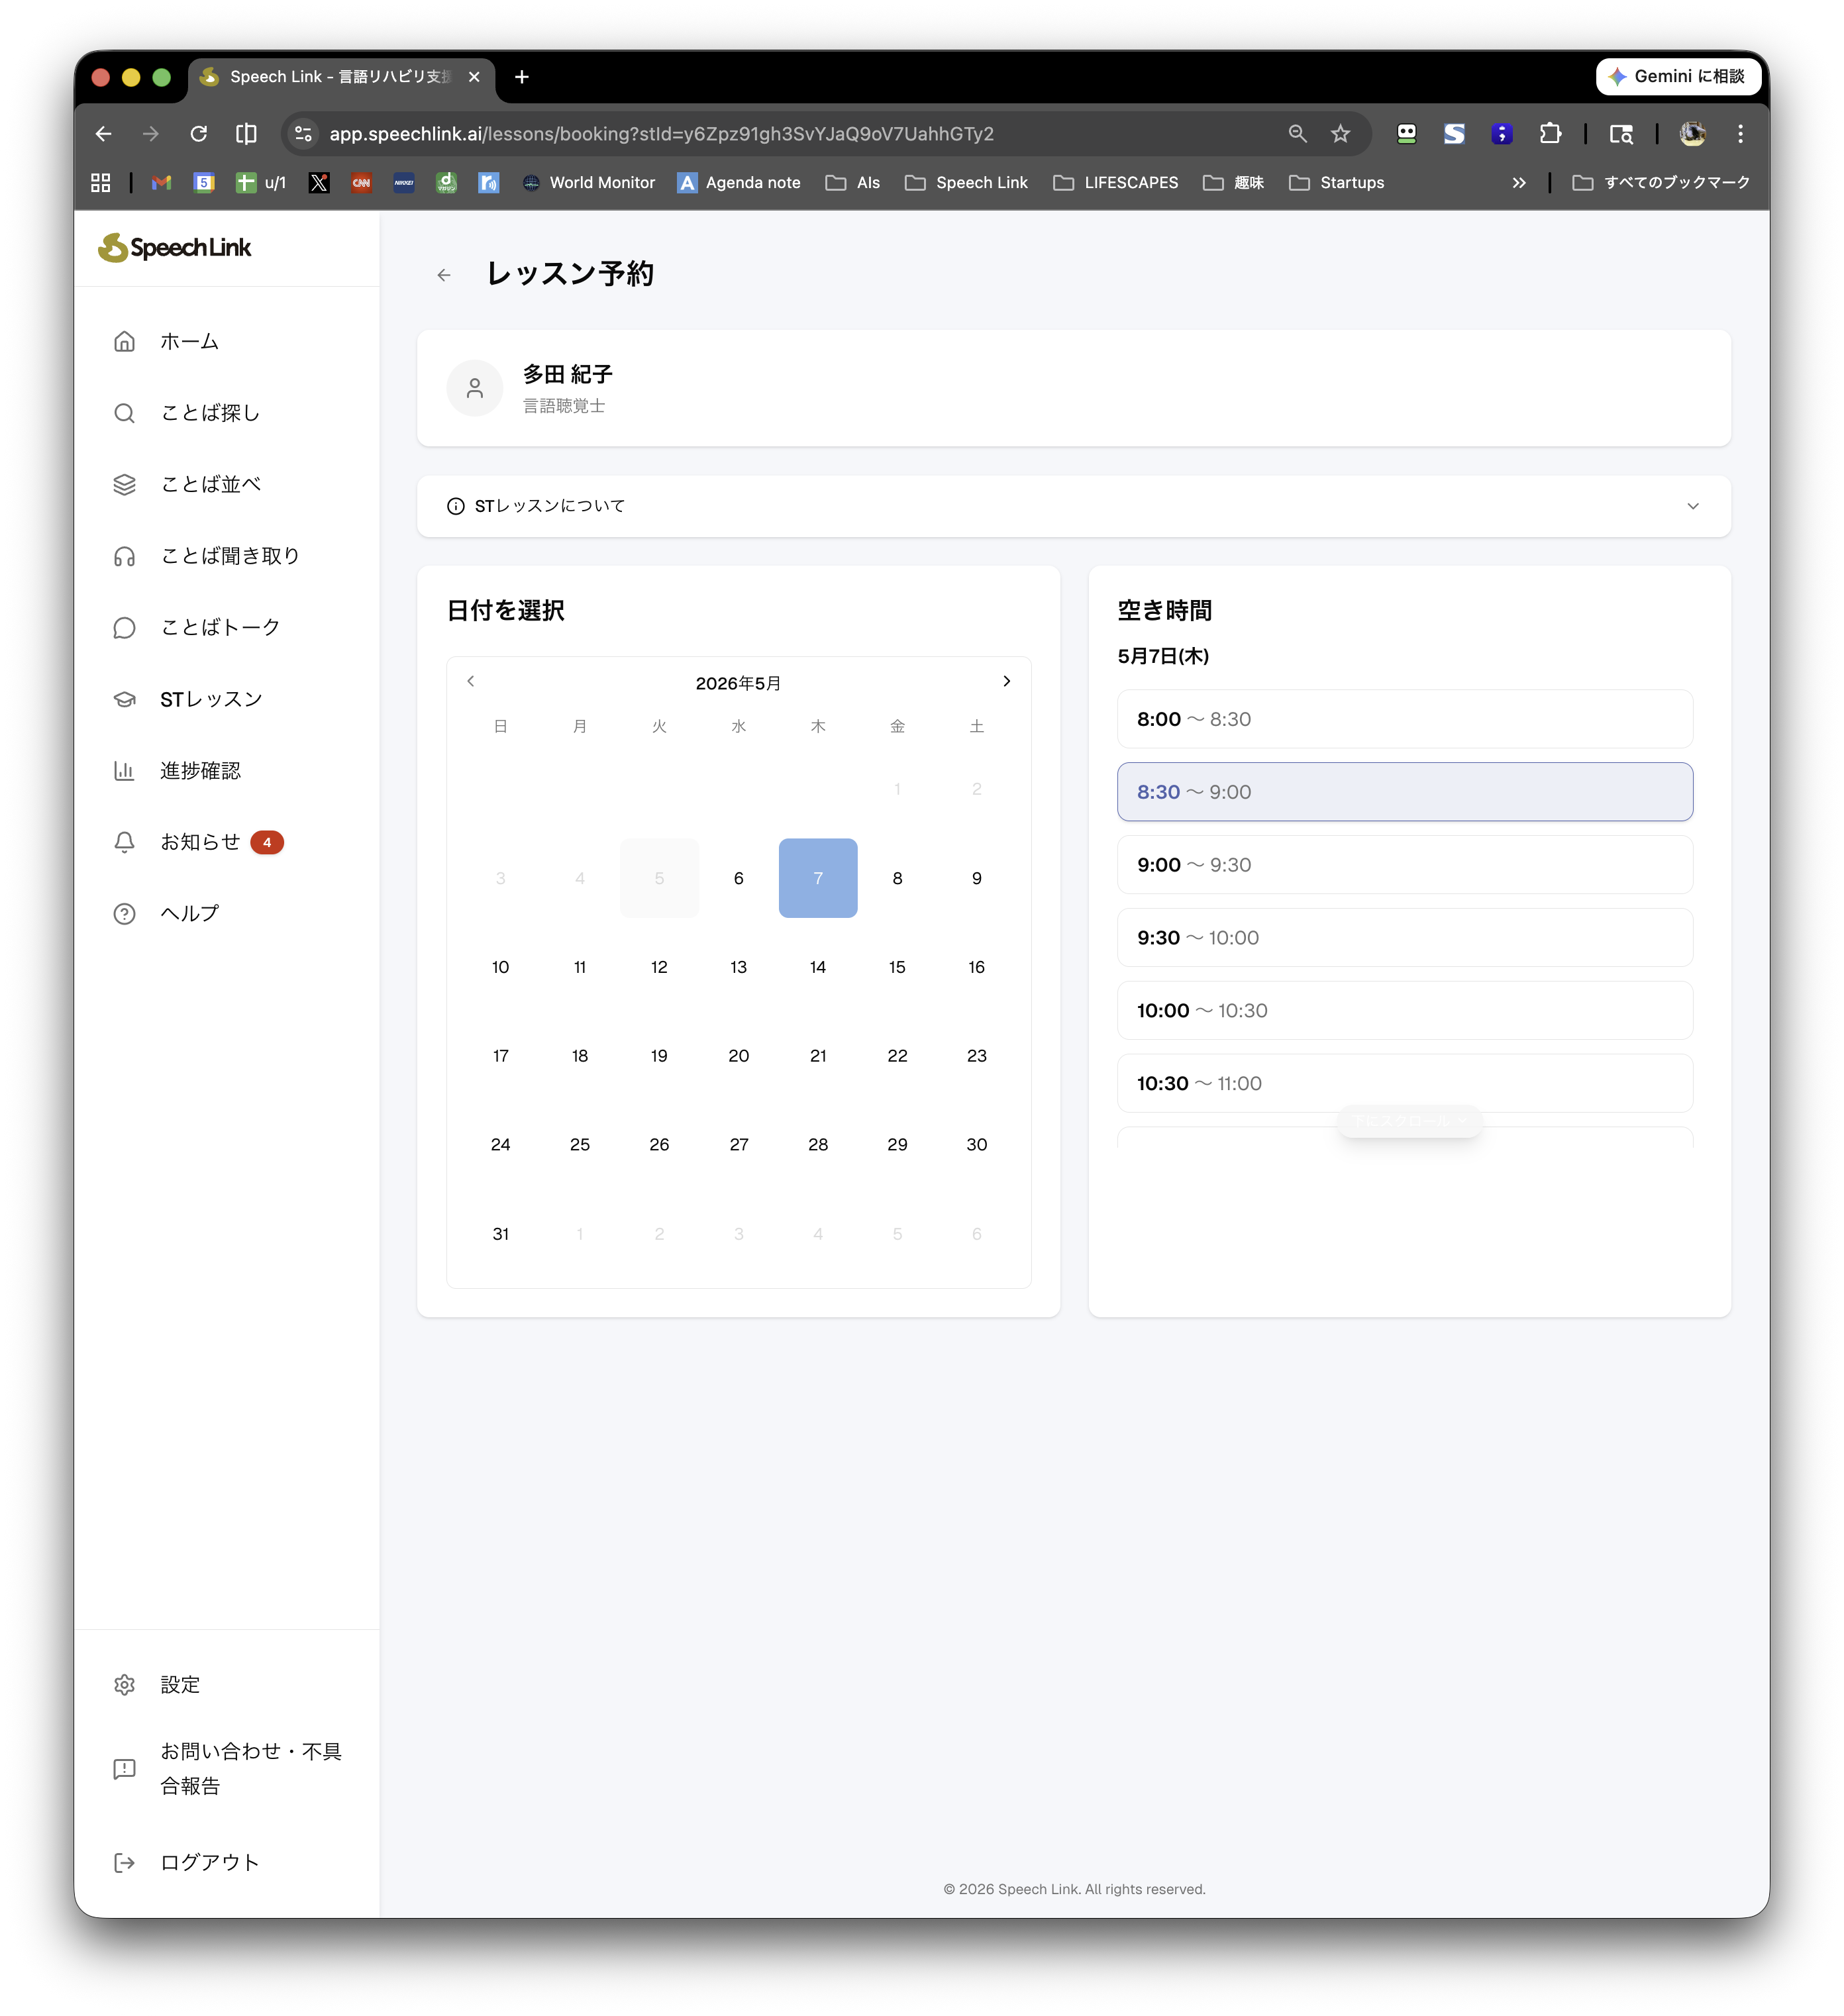Click the browser back arrow

pos(104,134)
